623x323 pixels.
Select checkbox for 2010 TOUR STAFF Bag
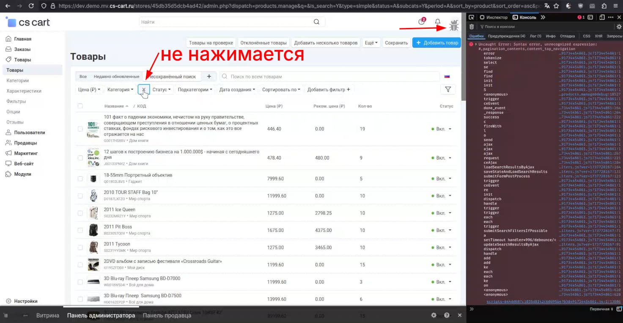80,196
